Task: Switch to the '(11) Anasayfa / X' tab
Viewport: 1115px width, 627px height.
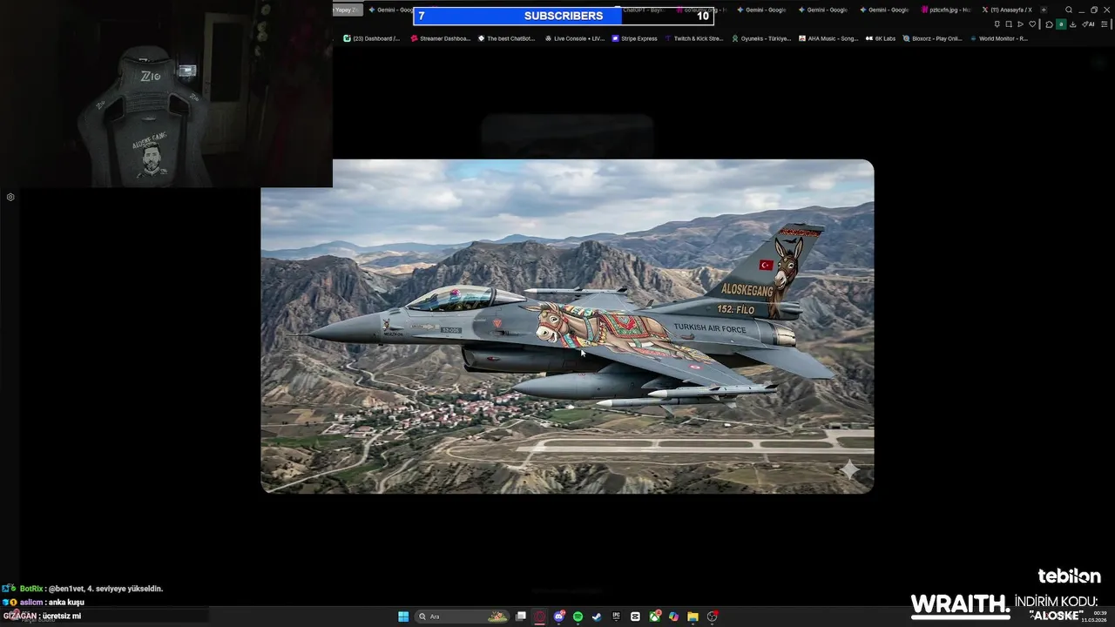Action: pos(1006,10)
